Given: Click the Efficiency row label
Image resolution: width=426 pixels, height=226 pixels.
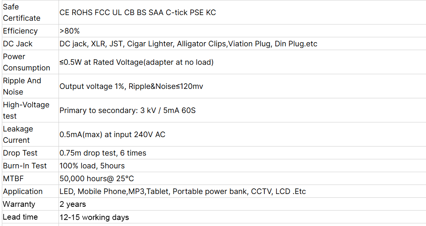Looking at the screenshot, I should tap(20, 31).
